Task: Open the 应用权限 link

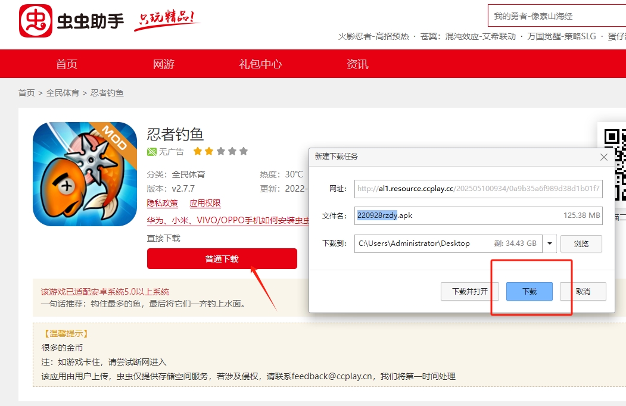Action: [x=205, y=203]
